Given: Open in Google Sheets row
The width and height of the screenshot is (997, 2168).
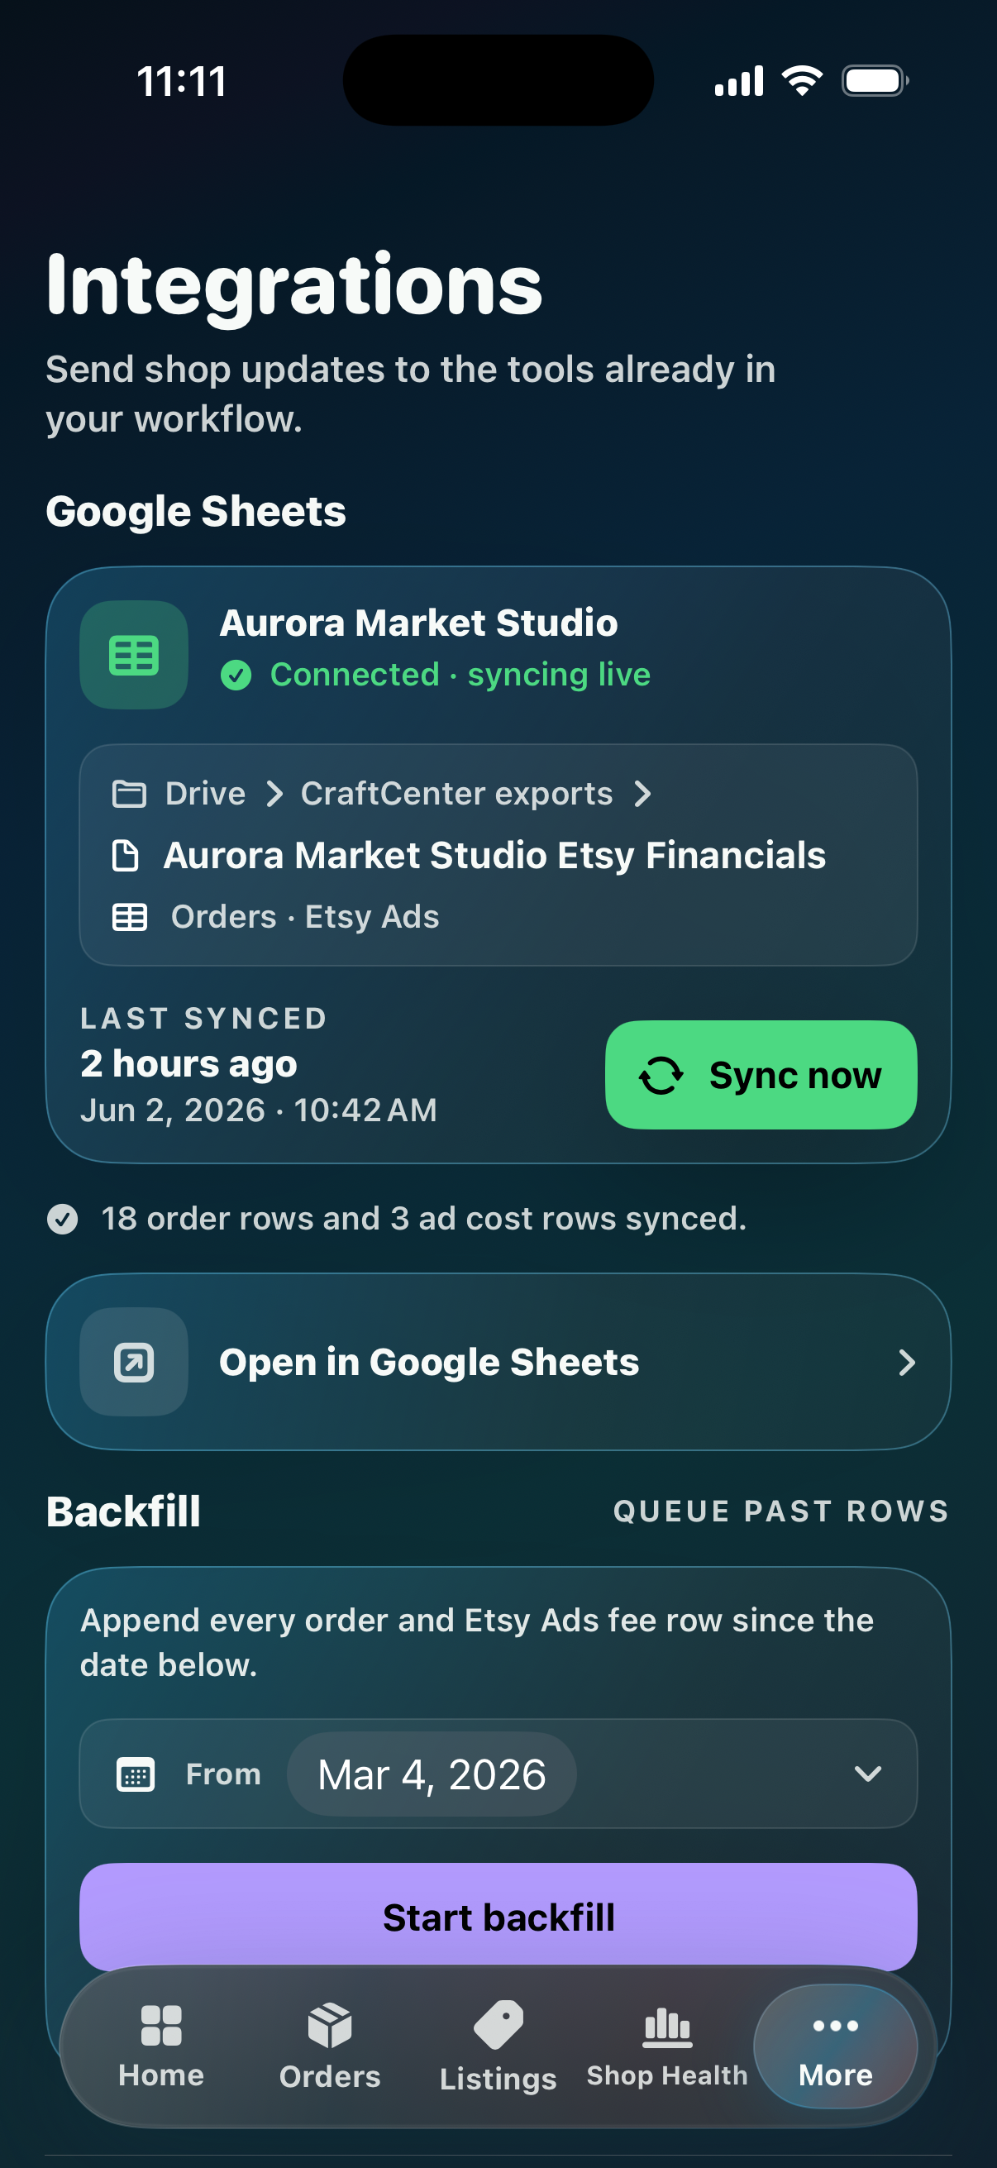Looking at the screenshot, I should [x=498, y=1362].
